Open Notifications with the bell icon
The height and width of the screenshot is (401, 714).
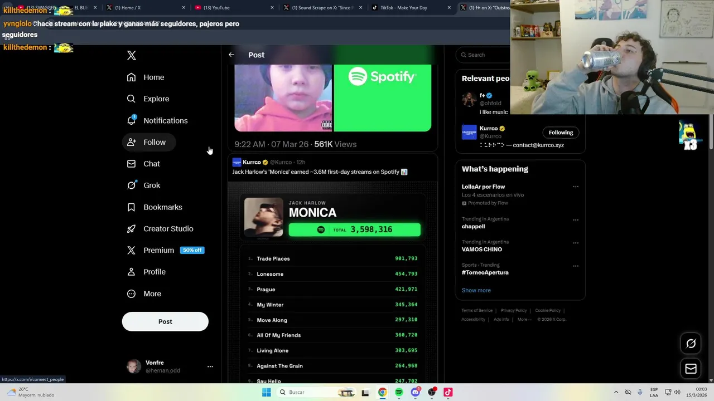point(157,120)
